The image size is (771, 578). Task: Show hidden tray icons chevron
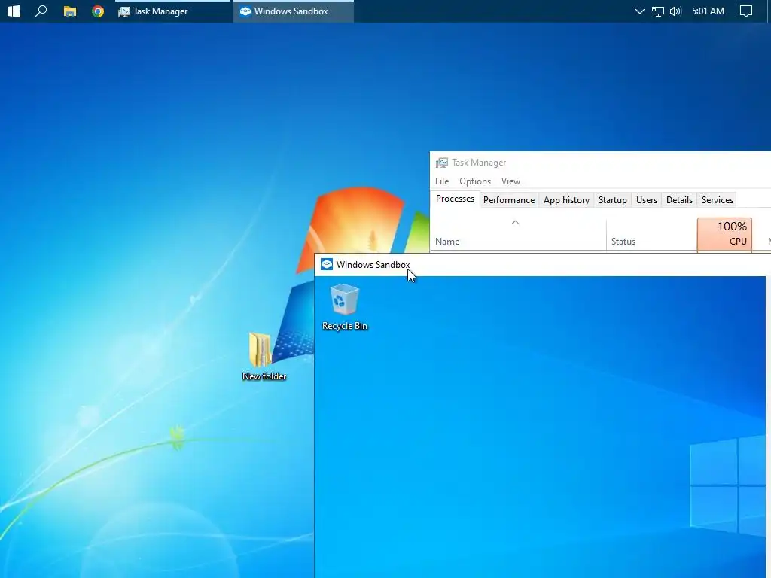point(639,11)
